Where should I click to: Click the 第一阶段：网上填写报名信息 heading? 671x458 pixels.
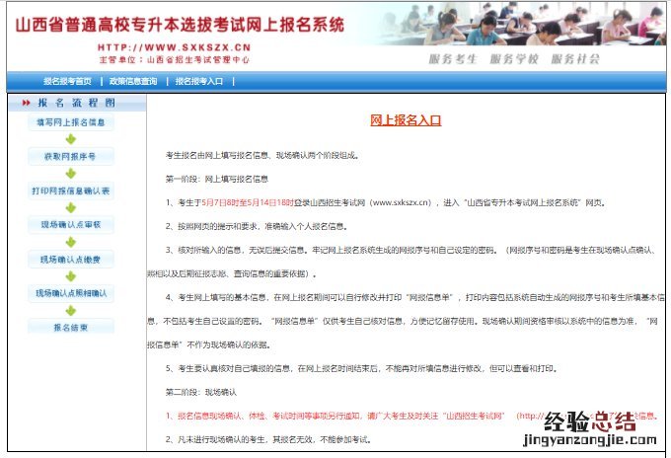click(x=217, y=179)
